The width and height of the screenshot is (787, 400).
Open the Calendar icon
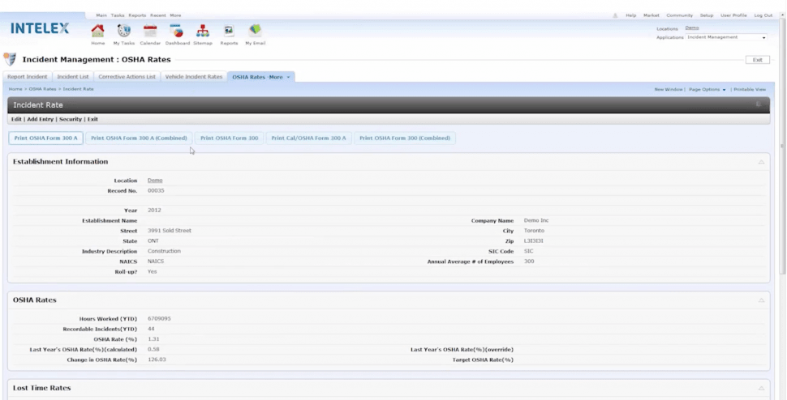tap(150, 31)
